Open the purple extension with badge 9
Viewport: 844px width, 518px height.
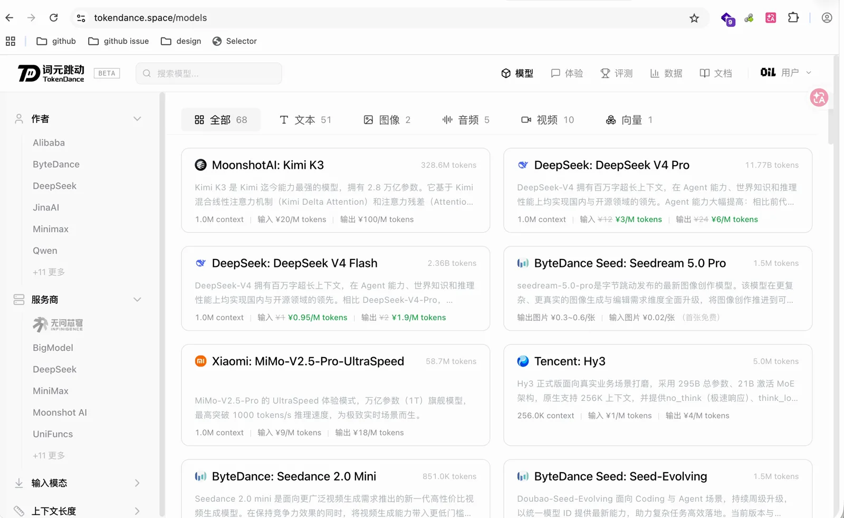point(728,19)
